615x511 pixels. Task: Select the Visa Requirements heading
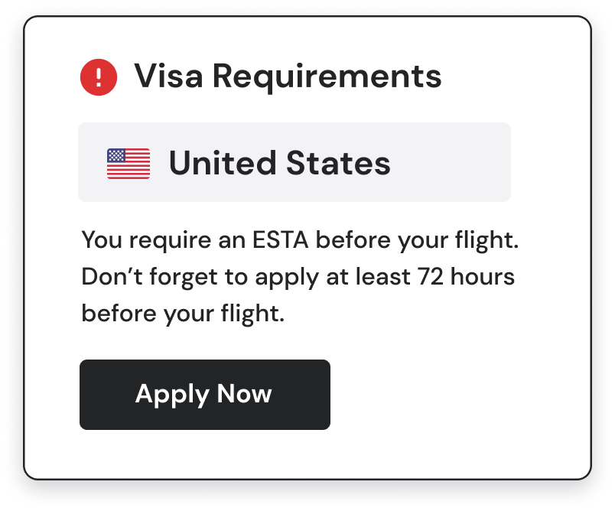[288, 76]
